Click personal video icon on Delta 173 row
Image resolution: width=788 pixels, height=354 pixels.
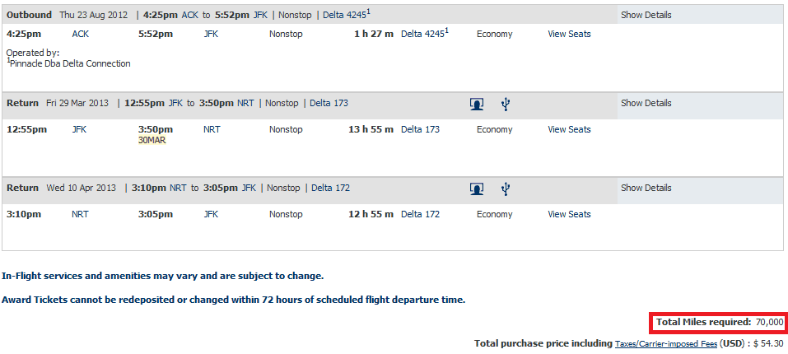(477, 104)
